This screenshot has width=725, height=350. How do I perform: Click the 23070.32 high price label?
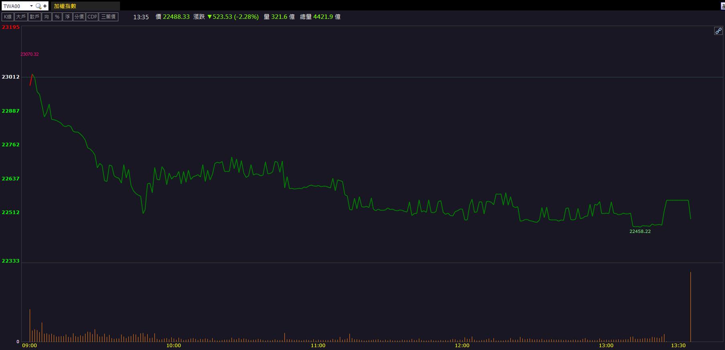(x=30, y=54)
